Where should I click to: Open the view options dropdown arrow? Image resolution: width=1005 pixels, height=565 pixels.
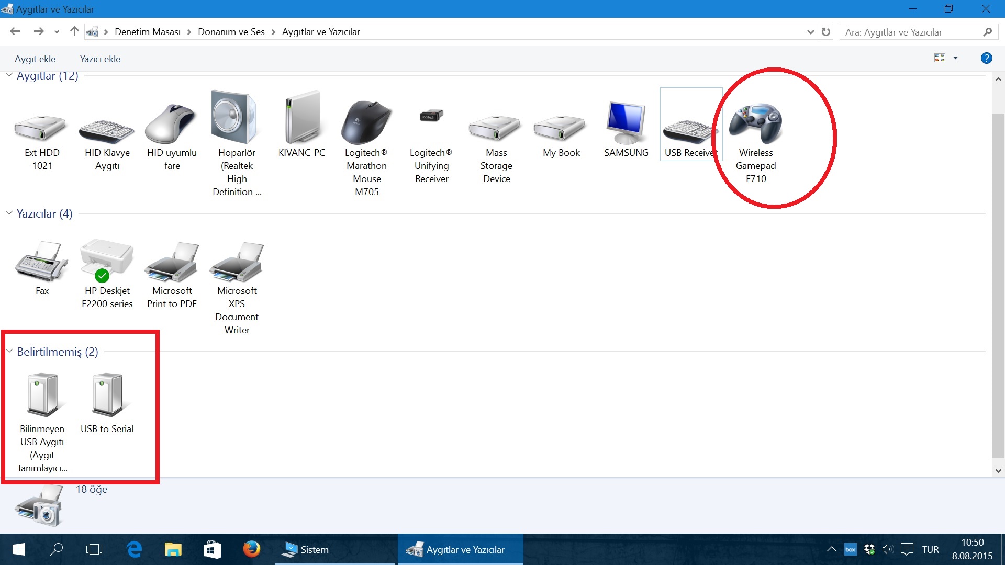click(x=955, y=58)
